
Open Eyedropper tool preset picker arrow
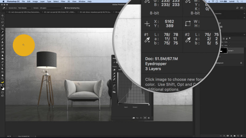point(6,8)
